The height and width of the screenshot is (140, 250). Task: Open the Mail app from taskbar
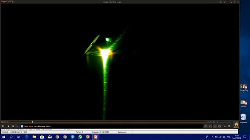[50, 137]
